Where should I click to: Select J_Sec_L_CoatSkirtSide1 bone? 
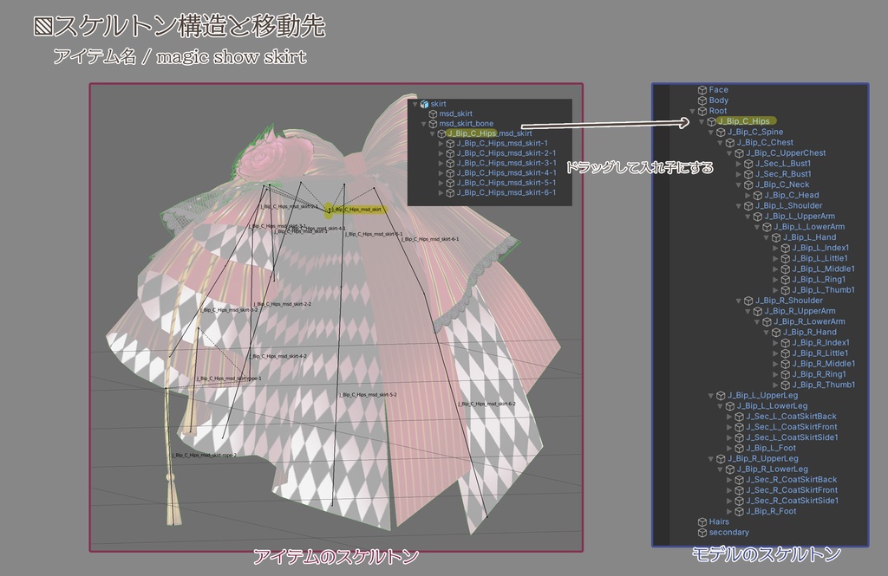pyautogui.click(x=792, y=437)
